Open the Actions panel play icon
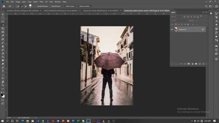 (x=216, y=37)
